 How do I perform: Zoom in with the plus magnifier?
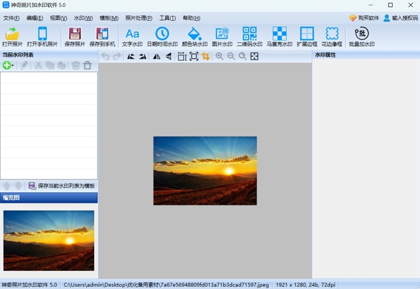click(x=219, y=56)
